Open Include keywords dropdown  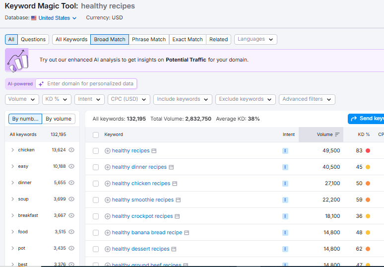click(183, 99)
